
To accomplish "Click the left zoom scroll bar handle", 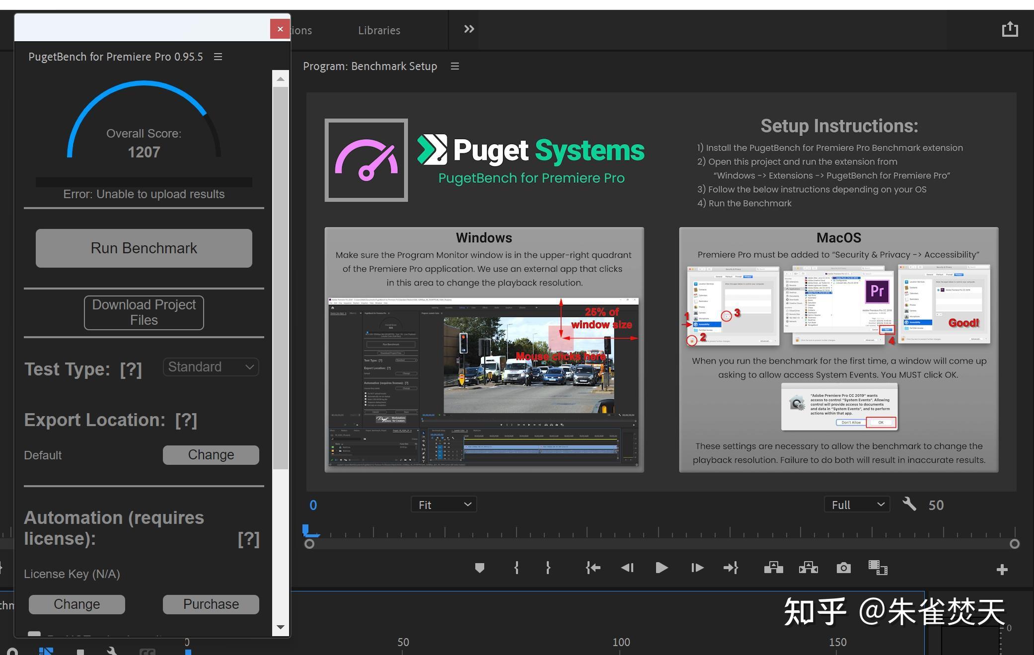I will [x=309, y=544].
